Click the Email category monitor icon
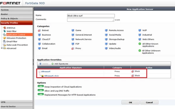This screenshot has width=175, height=109. click(39, 48)
